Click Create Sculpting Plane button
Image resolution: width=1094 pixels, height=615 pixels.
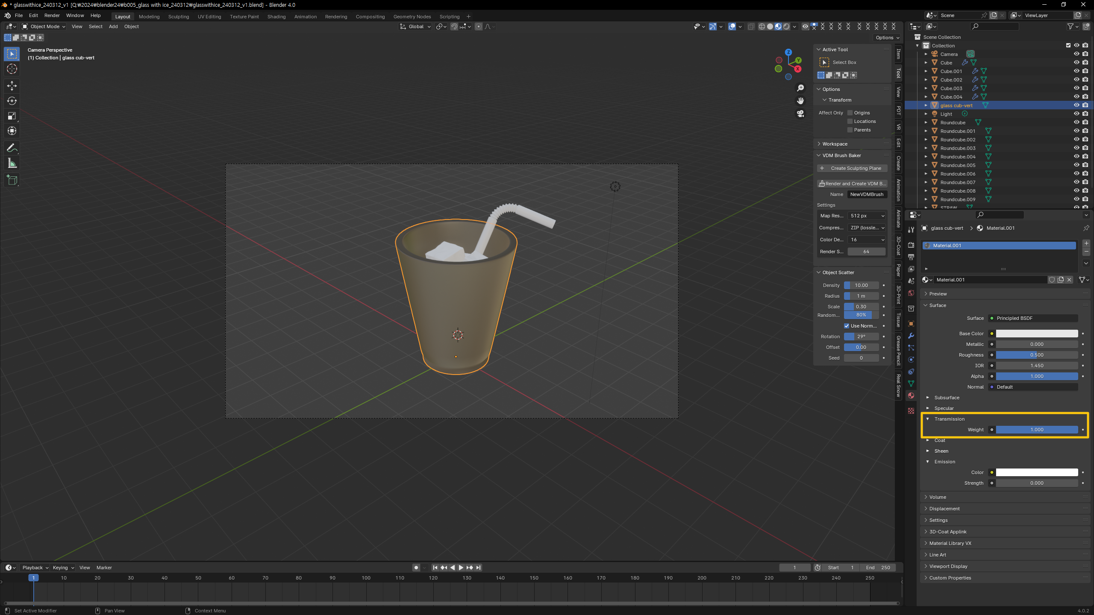(852, 168)
